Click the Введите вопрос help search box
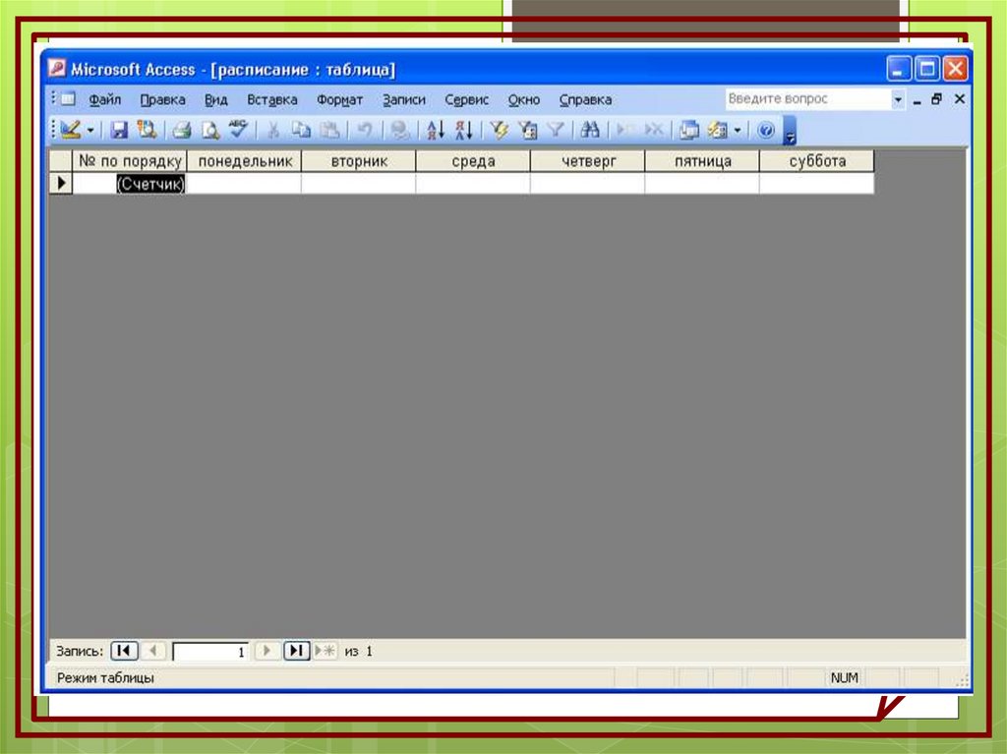 [x=808, y=99]
